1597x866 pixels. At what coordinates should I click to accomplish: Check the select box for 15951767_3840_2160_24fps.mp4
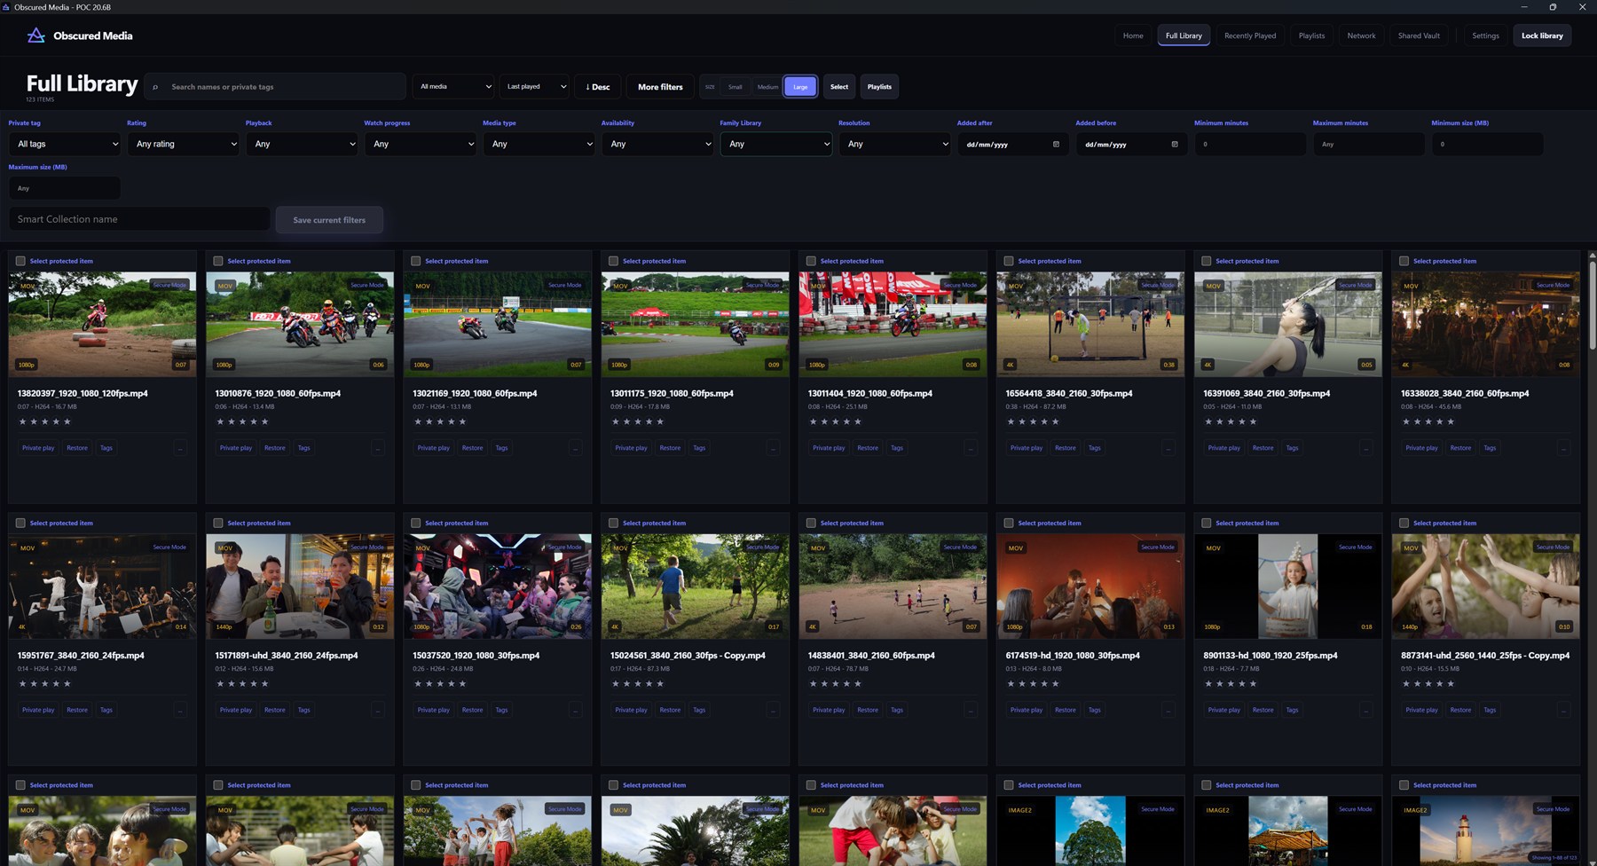click(20, 523)
